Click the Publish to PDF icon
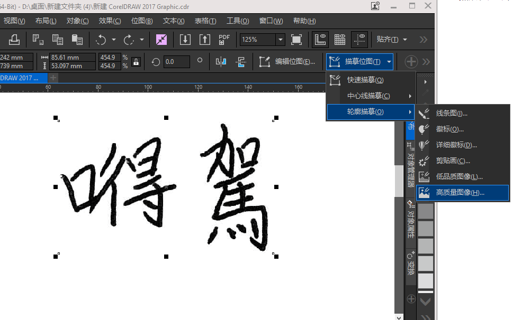Image resolution: width=513 pixels, height=320 pixels. [x=224, y=40]
